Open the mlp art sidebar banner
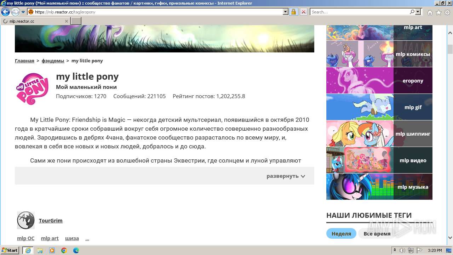 [x=379, y=32]
